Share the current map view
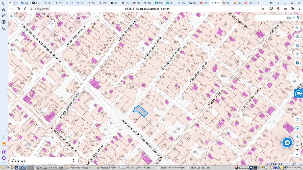303x170 pixels. [297, 54]
